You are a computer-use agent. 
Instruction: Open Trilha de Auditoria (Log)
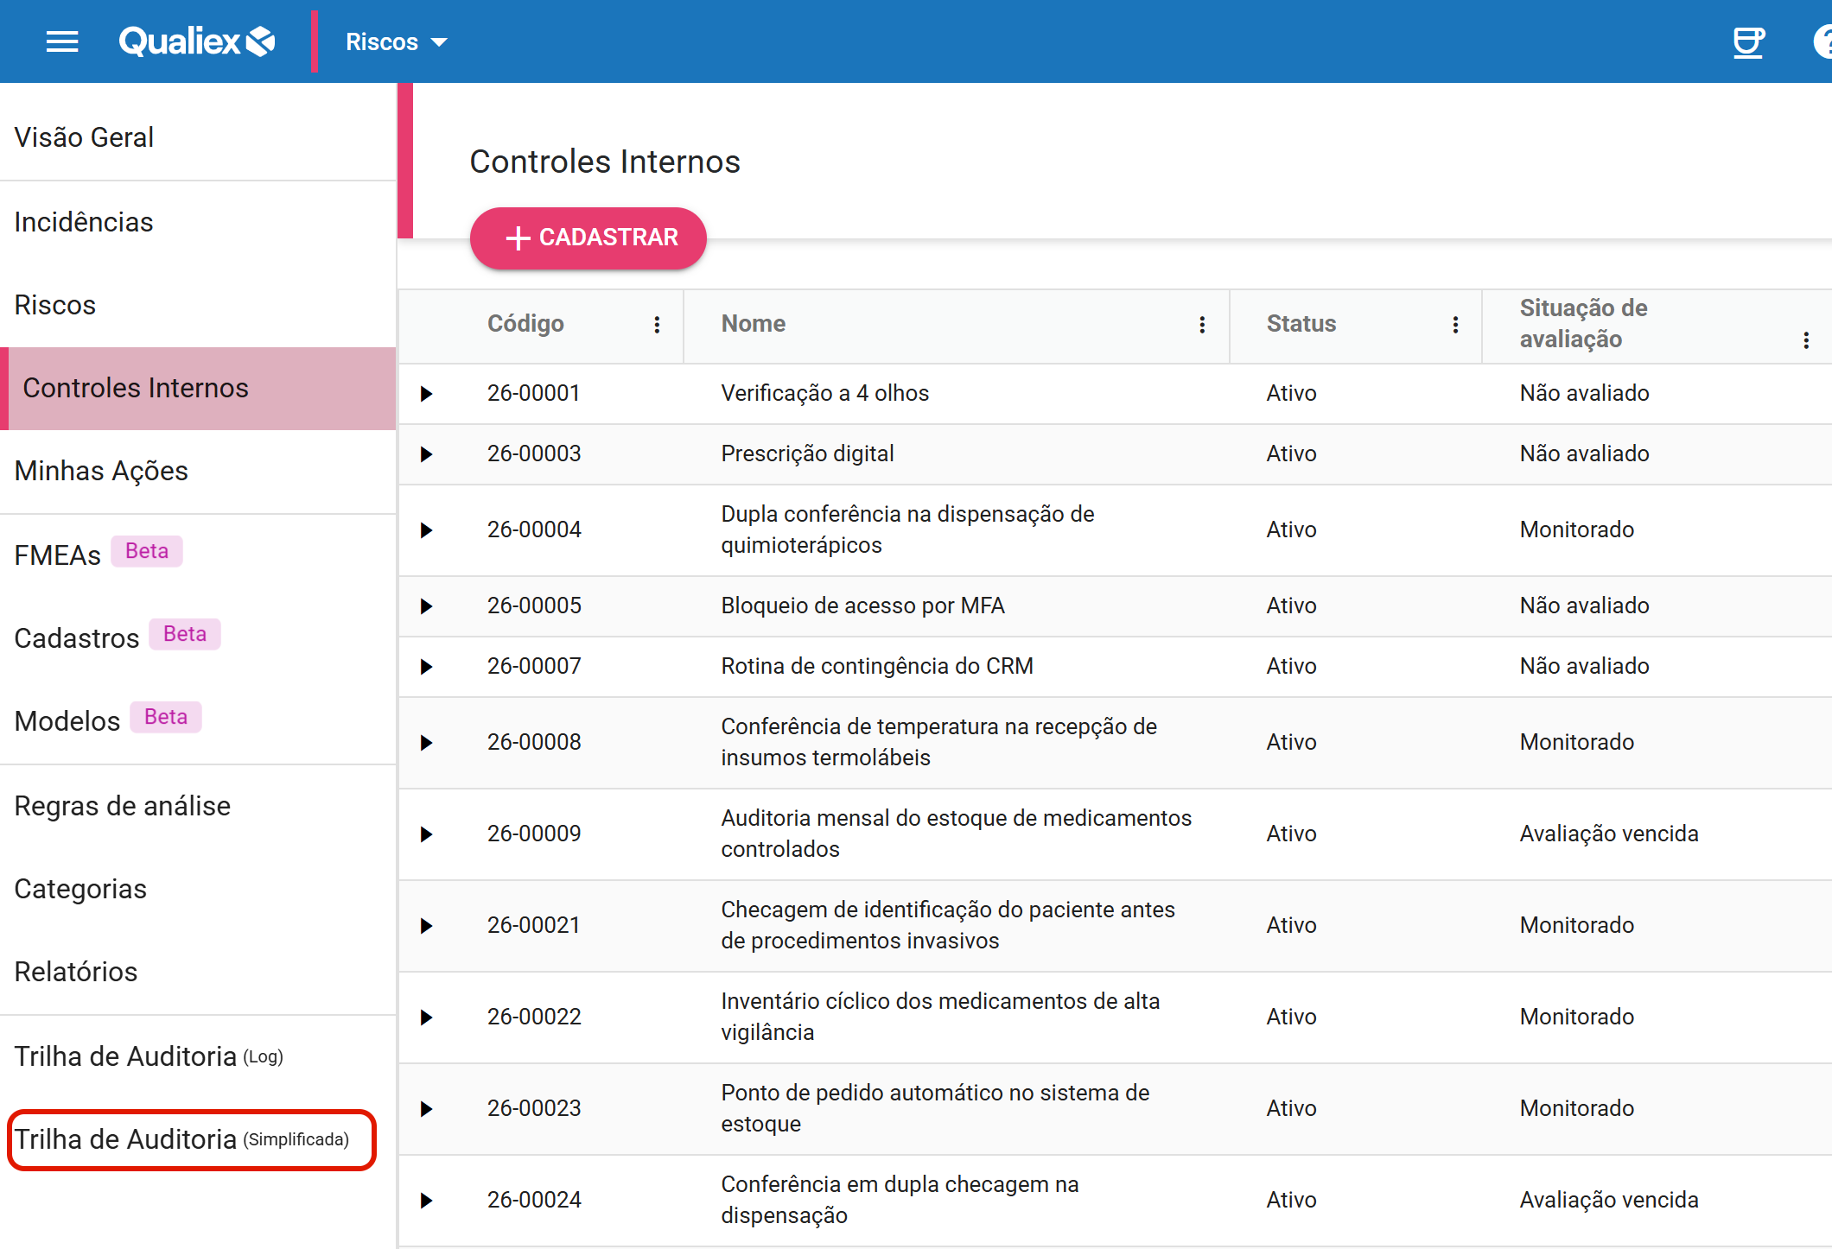[198, 1056]
